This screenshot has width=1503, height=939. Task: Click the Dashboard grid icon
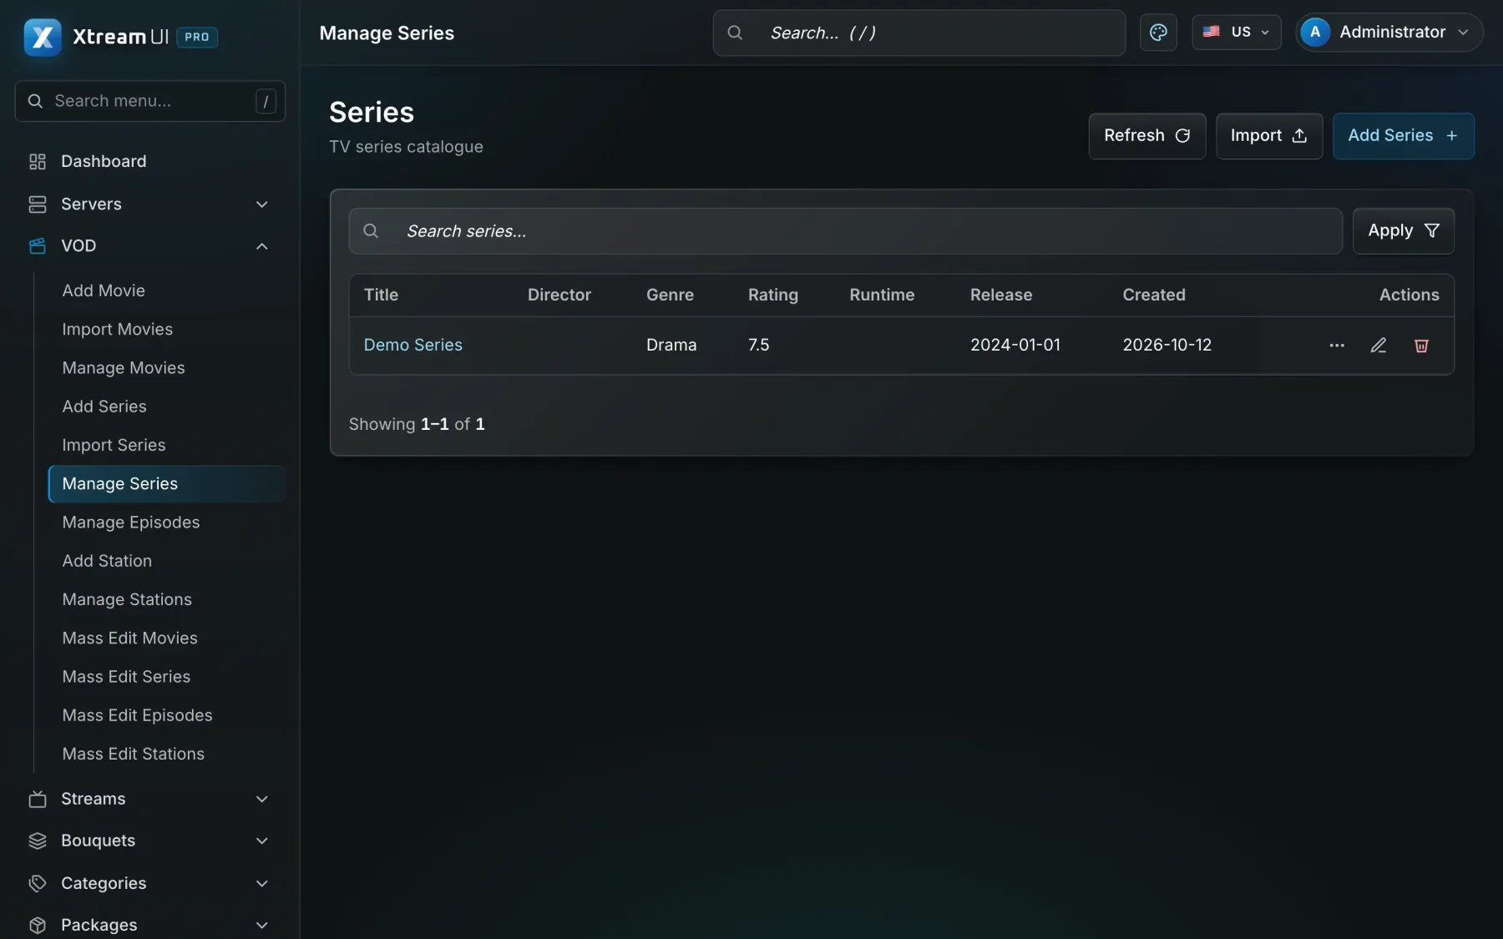tap(38, 161)
